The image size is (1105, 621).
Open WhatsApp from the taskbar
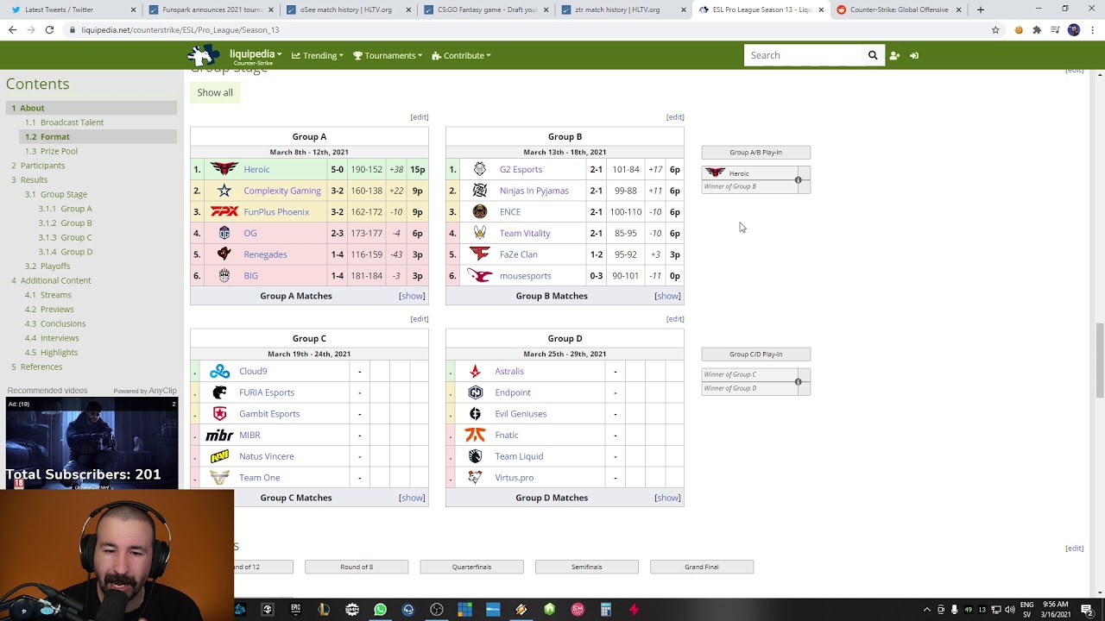pyautogui.click(x=380, y=610)
